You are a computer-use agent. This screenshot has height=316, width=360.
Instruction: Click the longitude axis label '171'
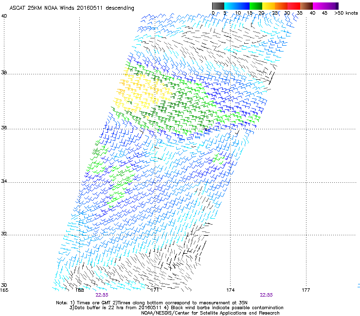pyautogui.click(x=155, y=290)
